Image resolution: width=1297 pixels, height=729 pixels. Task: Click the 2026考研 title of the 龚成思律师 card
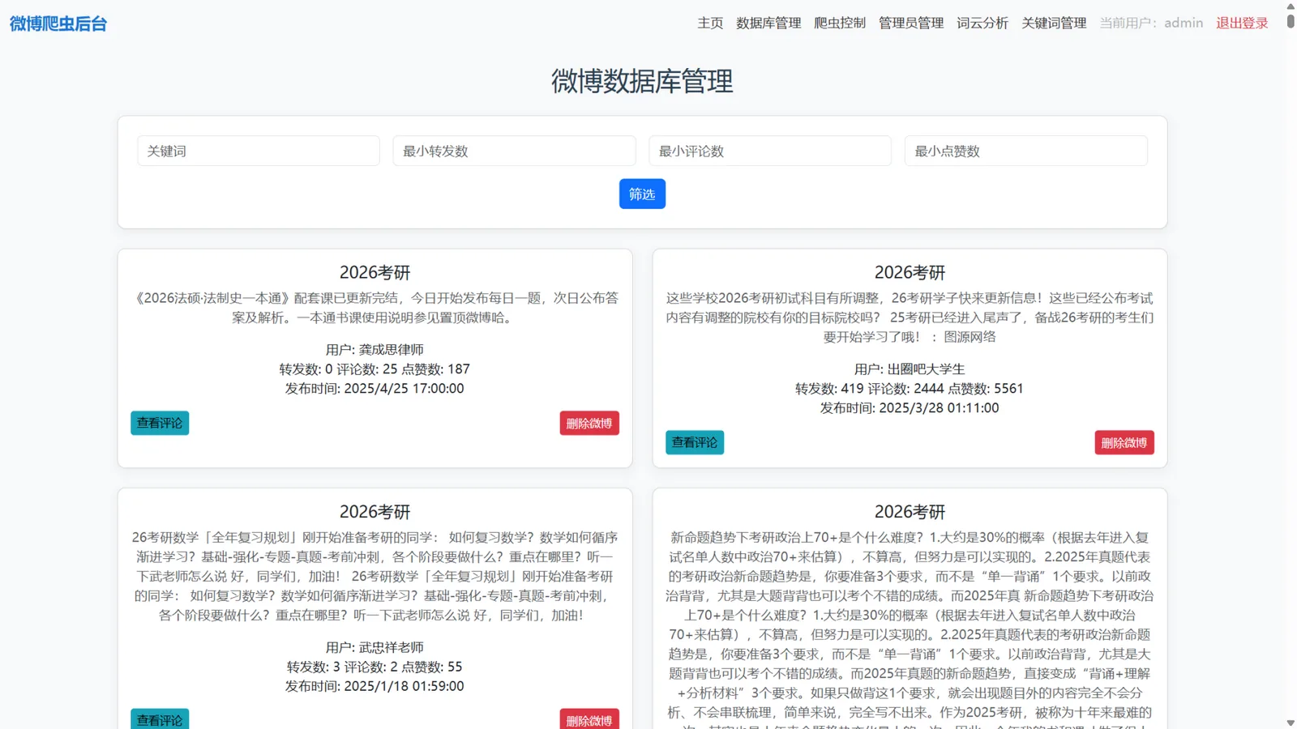tap(375, 272)
